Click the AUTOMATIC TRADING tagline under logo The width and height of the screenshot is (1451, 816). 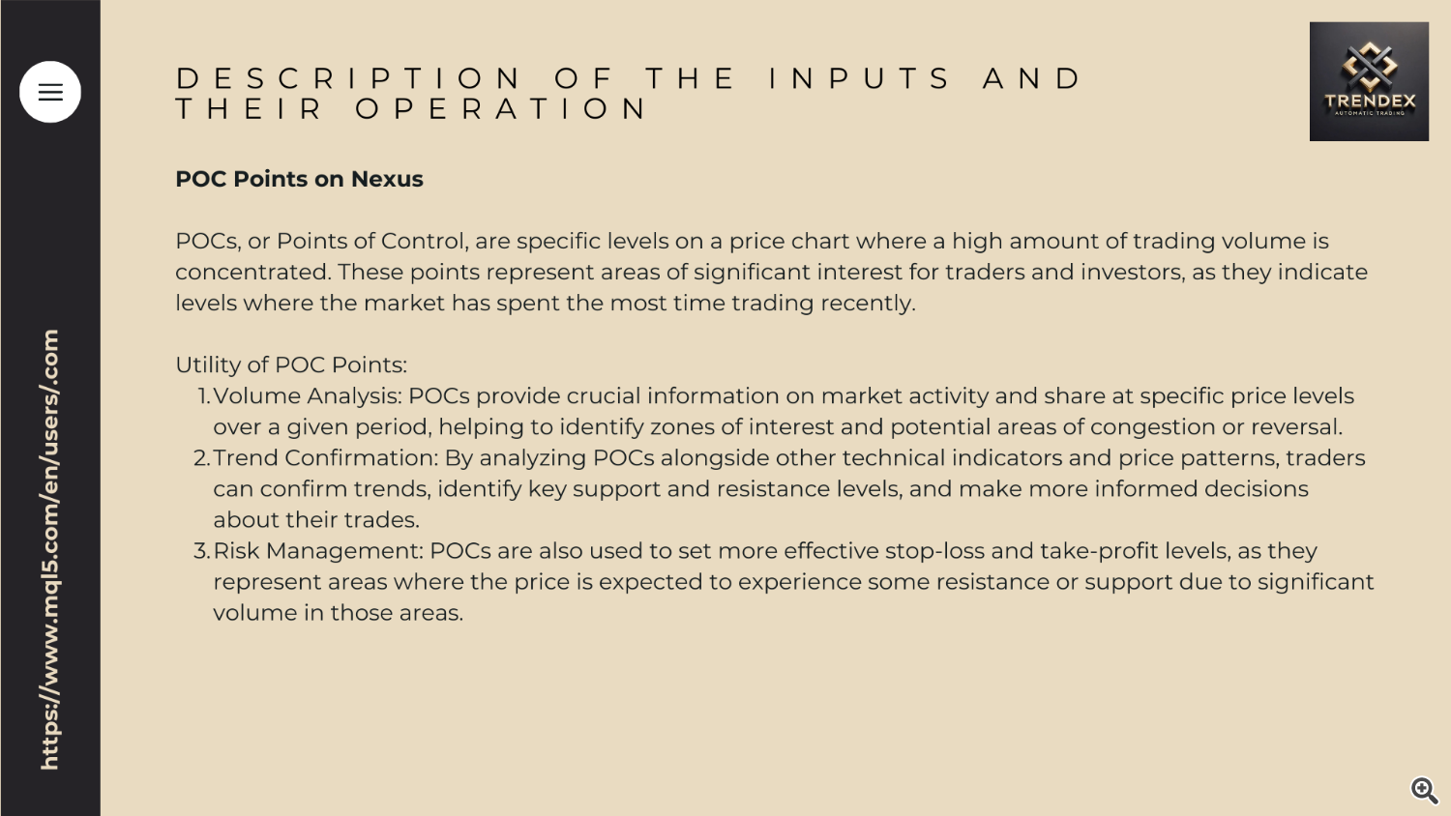pos(1370,113)
